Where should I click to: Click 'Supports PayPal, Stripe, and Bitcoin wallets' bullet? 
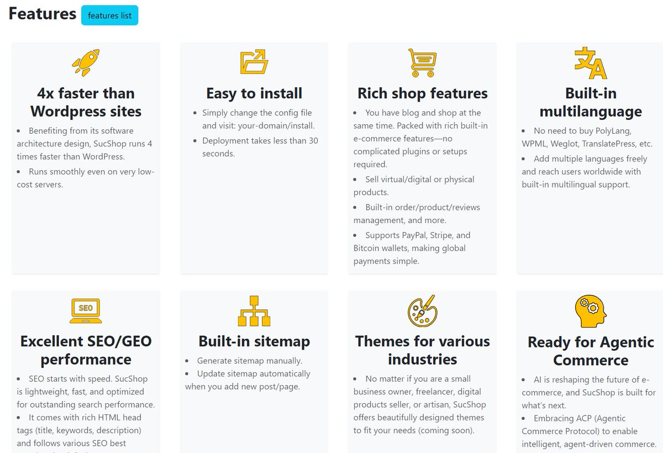coord(413,248)
